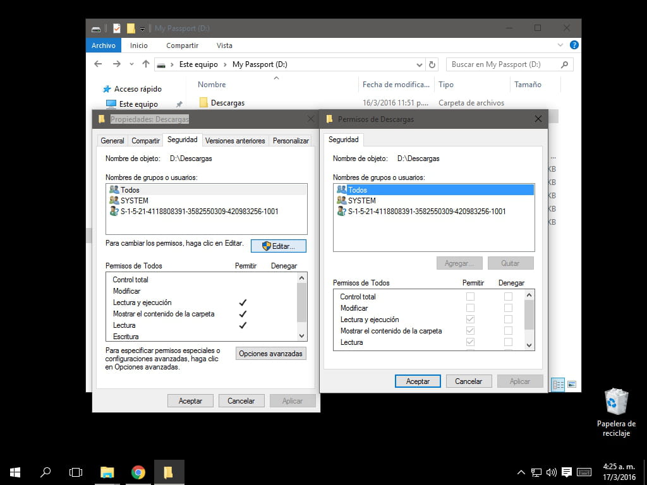647x485 pixels.
Task: Open the Action Center notifications icon
Action: click(567, 472)
